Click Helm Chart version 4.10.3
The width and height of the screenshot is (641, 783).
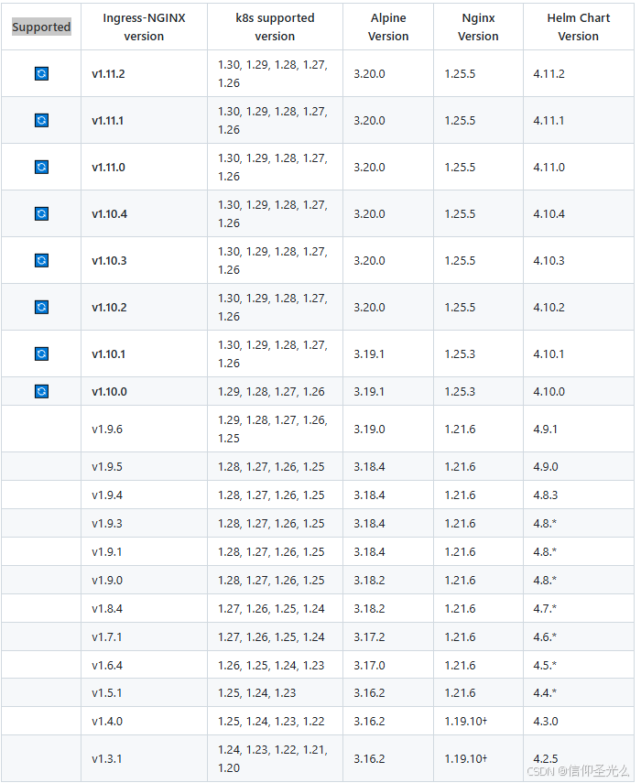pyautogui.click(x=549, y=261)
